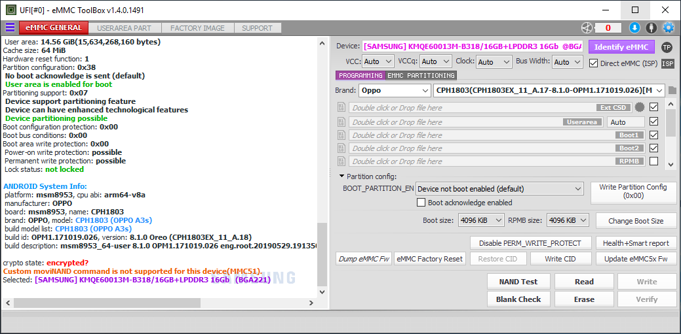The image size is (681, 334).
Task: Click the UFI app title icon
Action: click(x=11, y=10)
